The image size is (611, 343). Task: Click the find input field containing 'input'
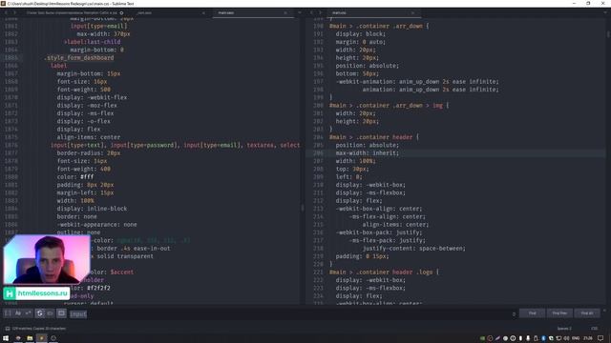click(290, 313)
